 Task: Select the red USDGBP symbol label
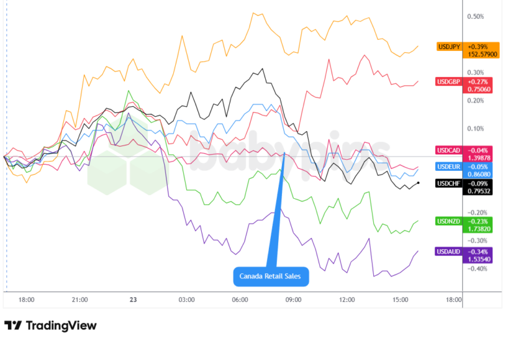[450, 81]
